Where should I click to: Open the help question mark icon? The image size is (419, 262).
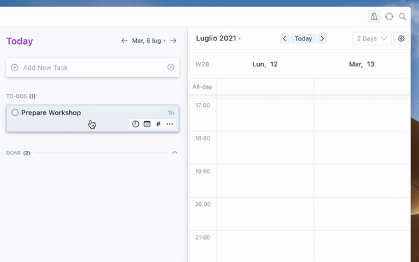[171, 67]
